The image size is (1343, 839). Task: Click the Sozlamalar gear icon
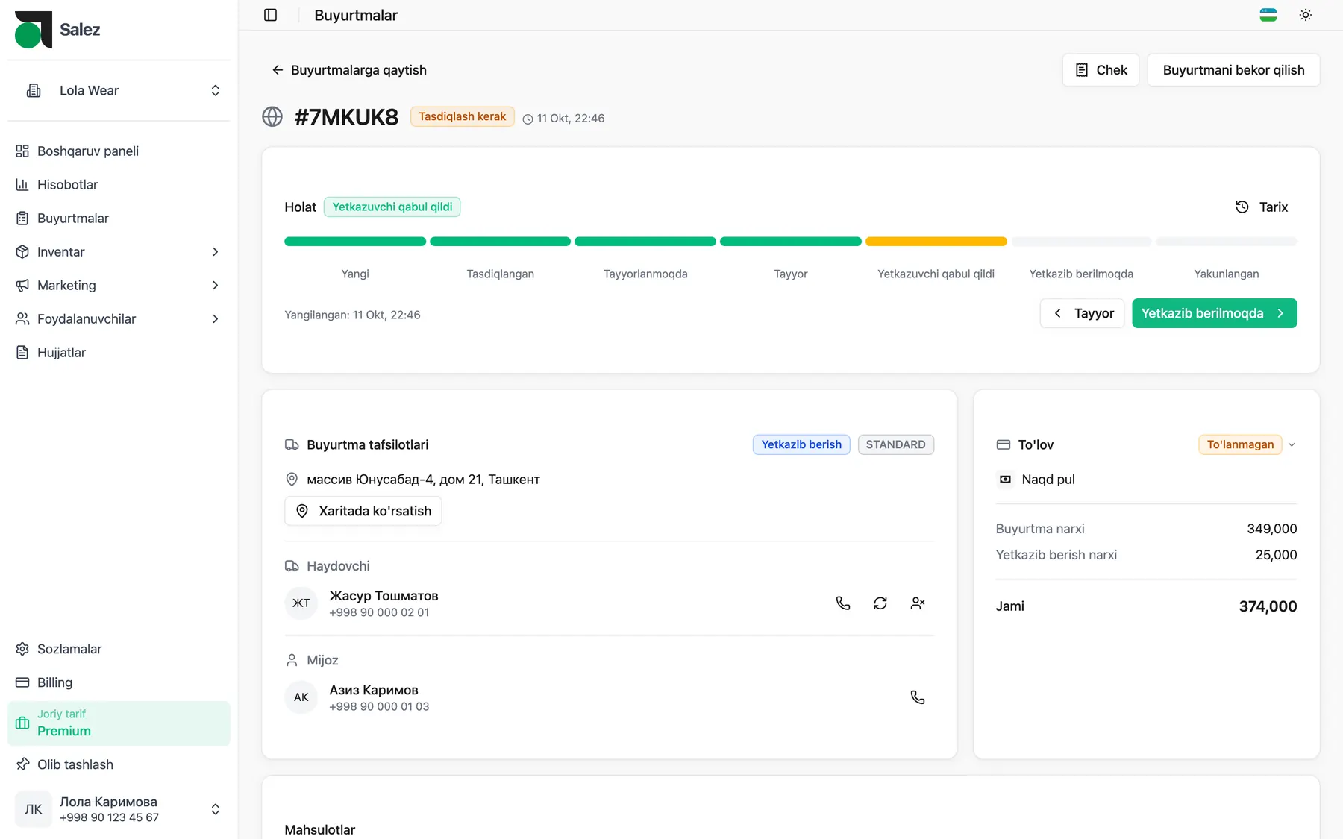22,649
